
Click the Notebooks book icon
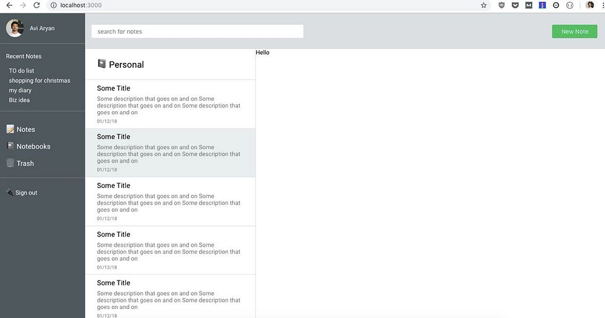pyautogui.click(x=10, y=146)
